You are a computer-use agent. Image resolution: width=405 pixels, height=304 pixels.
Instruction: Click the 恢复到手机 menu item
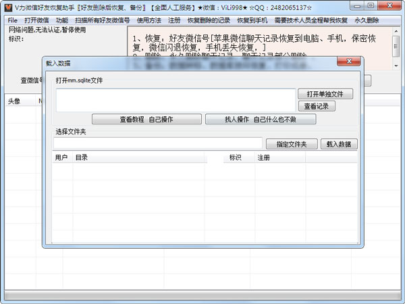pyautogui.click(x=252, y=20)
